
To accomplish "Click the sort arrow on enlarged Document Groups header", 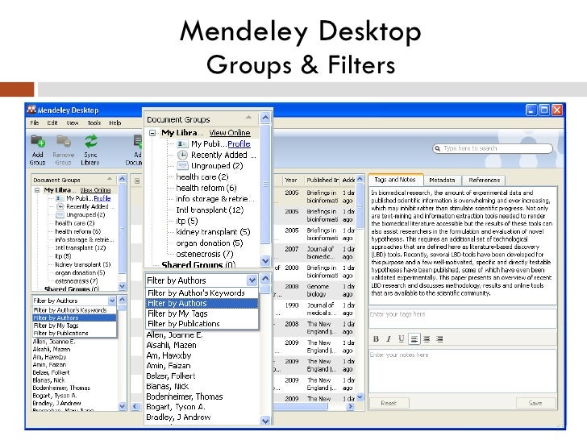I will click(248, 118).
